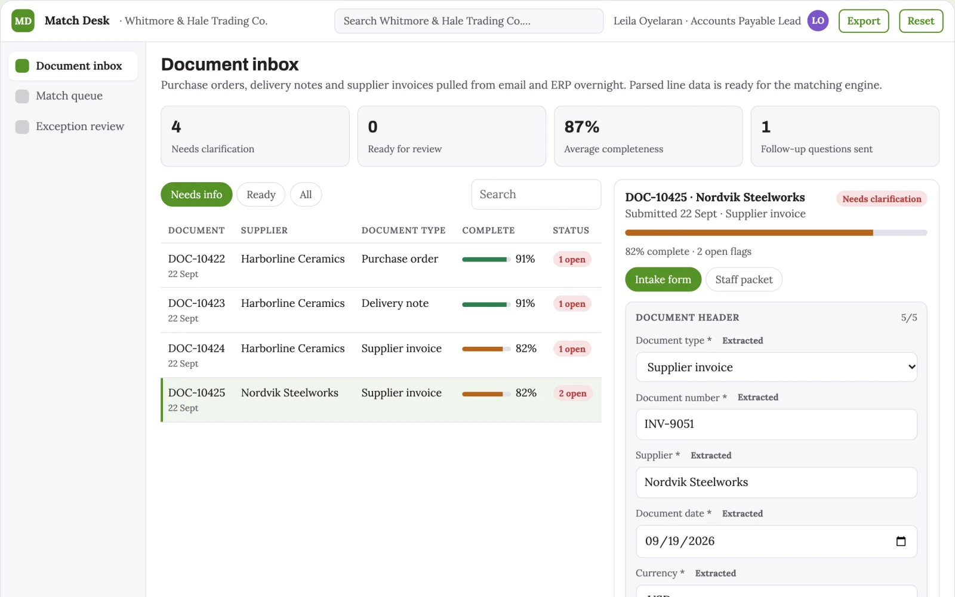Open the calendar picker in Document date
955x597 pixels.
click(x=901, y=541)
